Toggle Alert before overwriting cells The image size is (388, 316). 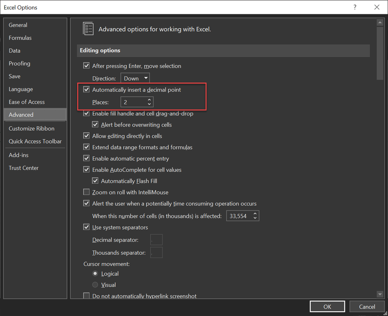click(95, 125)
